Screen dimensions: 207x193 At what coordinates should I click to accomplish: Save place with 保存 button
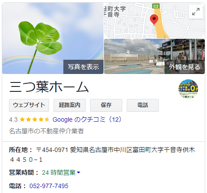pyautogui.click(x=106, y=105)
